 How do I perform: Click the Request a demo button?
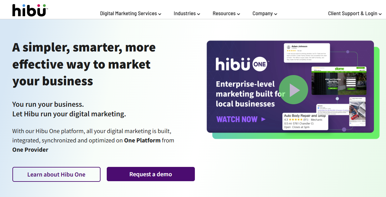(x=150, y=174)
